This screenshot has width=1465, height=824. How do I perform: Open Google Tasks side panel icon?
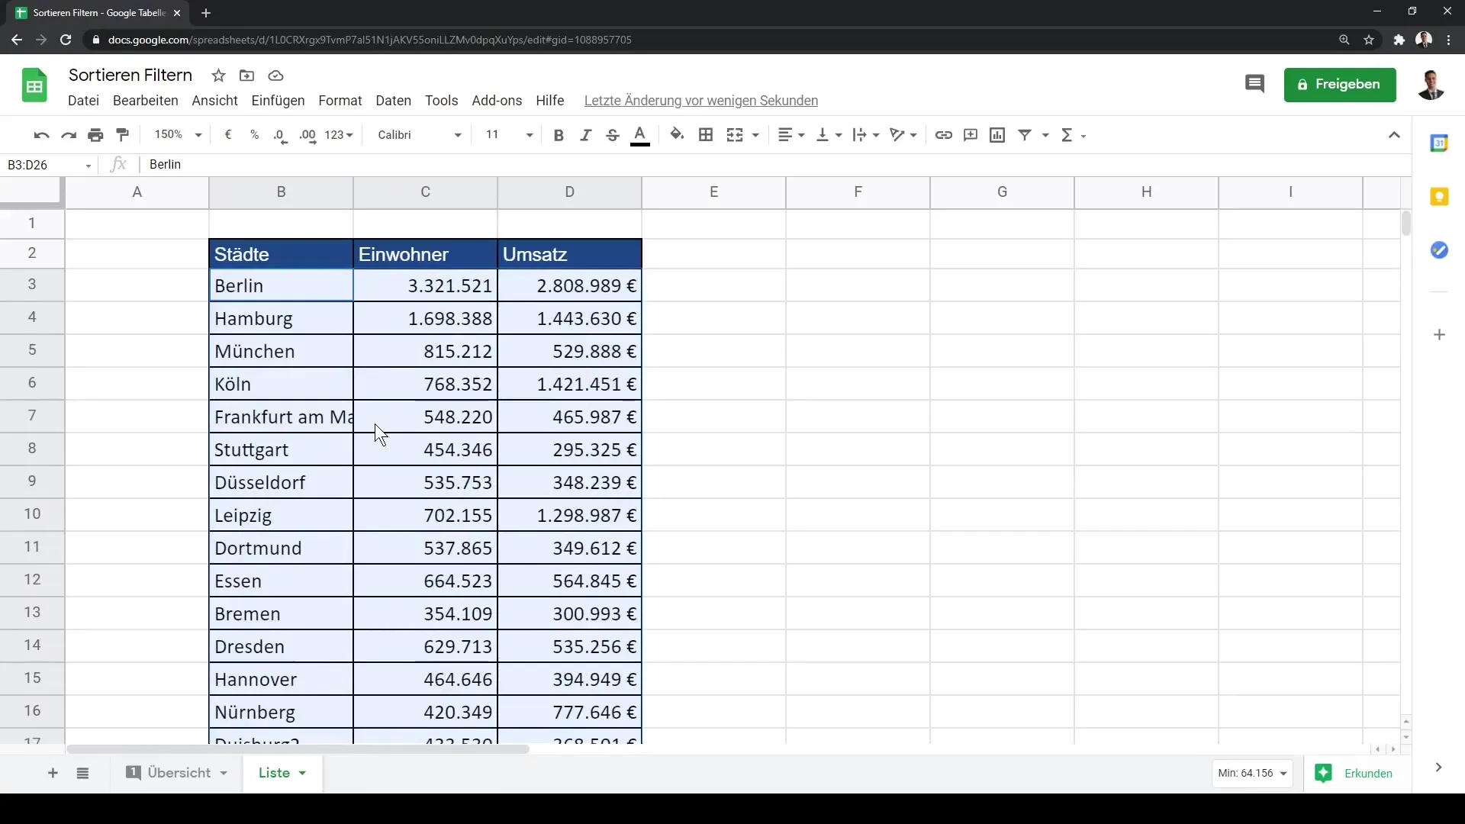(1439, 250)
